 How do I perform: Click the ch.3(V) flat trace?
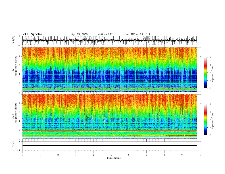point(110,146)
